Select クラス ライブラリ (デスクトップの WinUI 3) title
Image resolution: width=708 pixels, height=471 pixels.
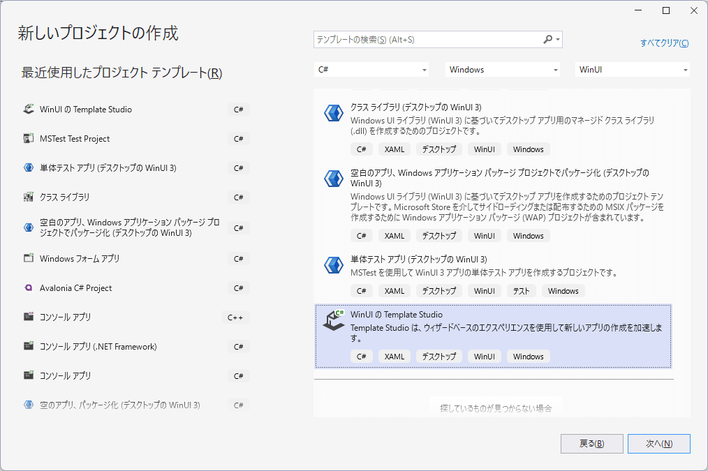(x=416, y=107)
